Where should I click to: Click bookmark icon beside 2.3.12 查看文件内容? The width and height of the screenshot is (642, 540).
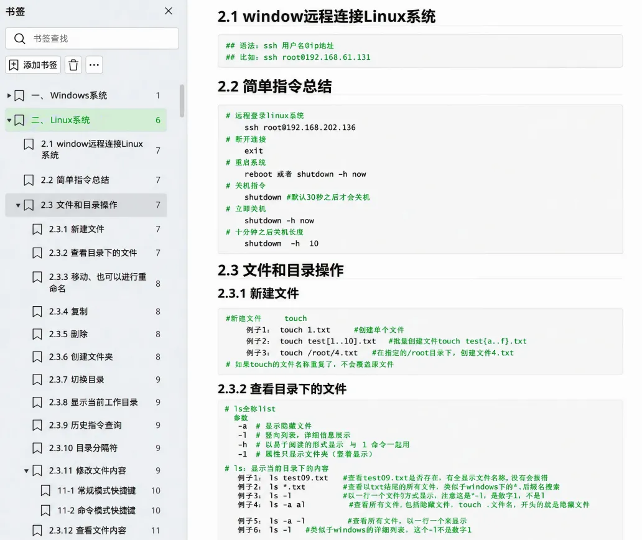[37, 531]
